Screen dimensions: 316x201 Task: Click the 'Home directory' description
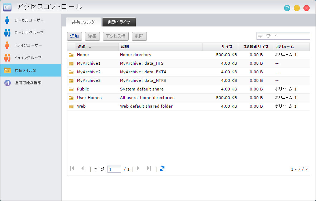tap(136, 55)
